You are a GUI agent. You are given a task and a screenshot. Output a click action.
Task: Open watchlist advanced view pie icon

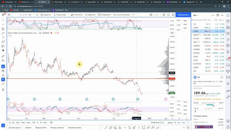[217, 15]
